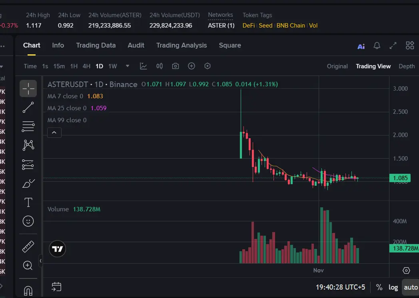The width and height of the screenshot is (419, 298).
Task: Switch to Original chart view
Action: 337,66
